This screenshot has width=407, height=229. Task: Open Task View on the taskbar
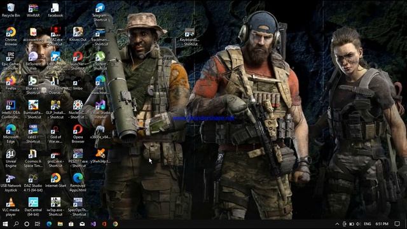coord(38,224)
